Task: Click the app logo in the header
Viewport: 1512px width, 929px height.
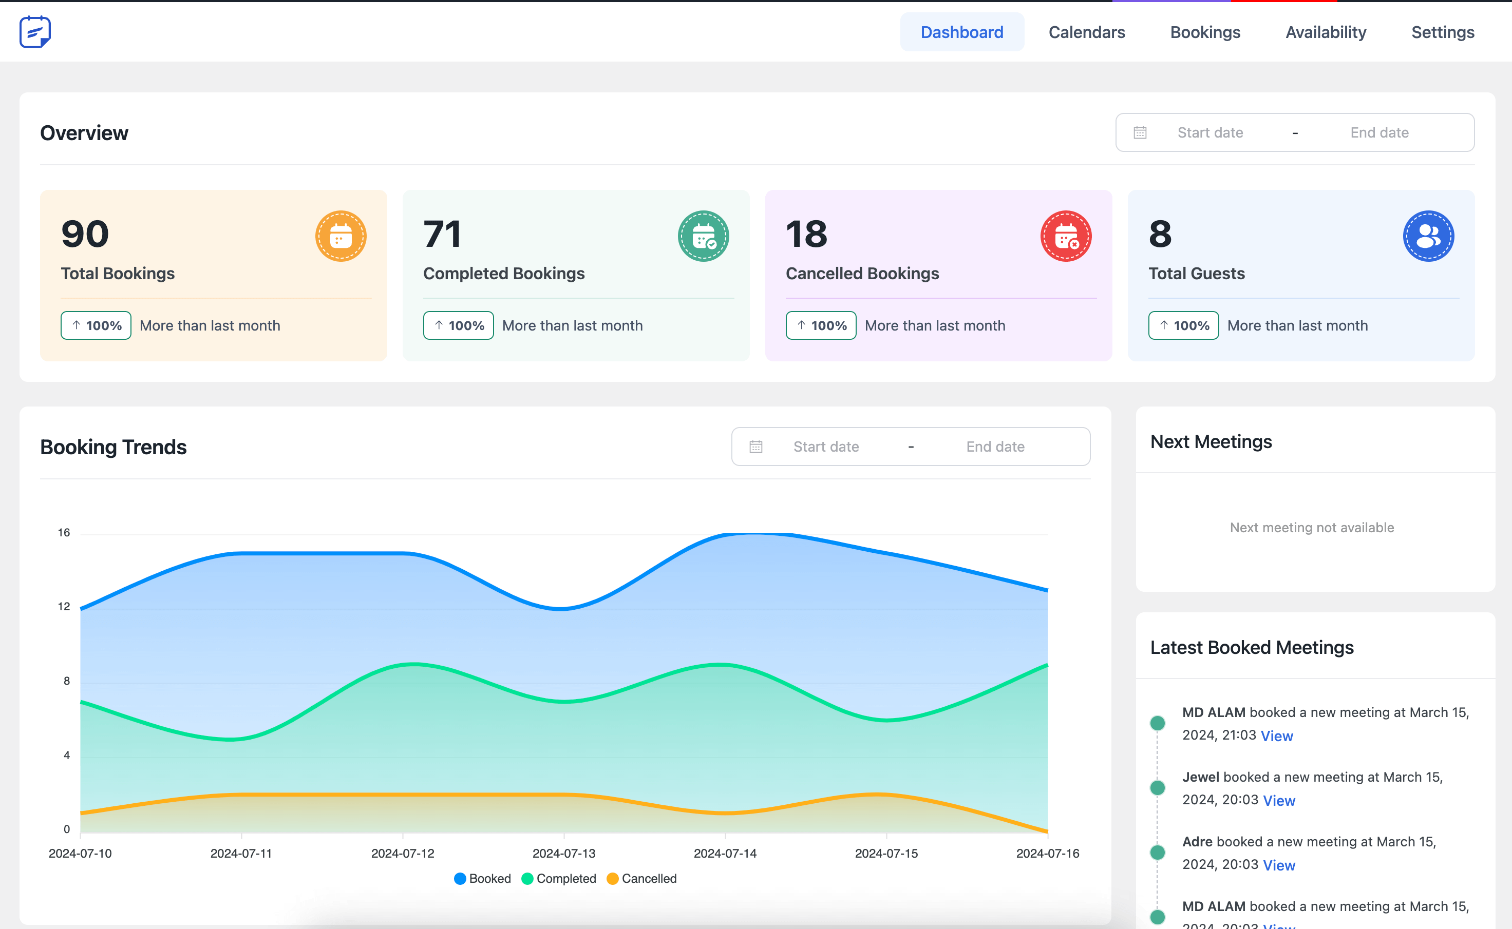Action: [35, 32]
